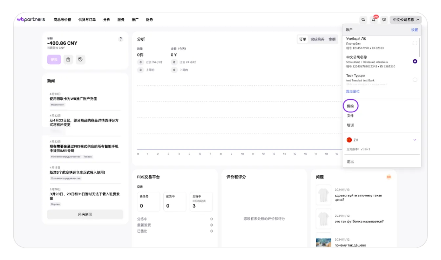This screenshot has height=260, width=441.
Task: Open notifications via the bell icon showing 99+
Action: click(374, 20)
